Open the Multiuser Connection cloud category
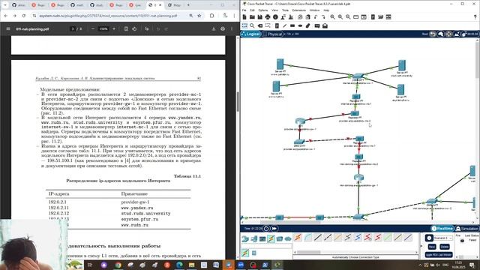The image size is (480, 270). pyautogui.click(x=288, y=238)
